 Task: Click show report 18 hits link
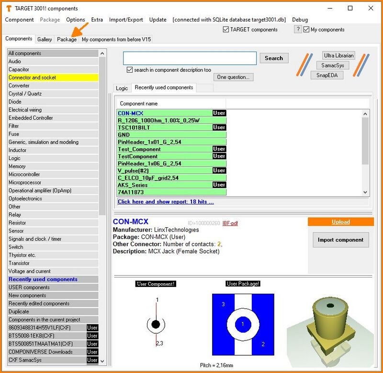tap(166, 202)
